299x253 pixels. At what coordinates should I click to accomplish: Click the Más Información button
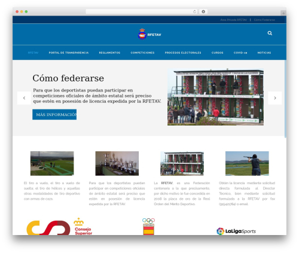54,114
